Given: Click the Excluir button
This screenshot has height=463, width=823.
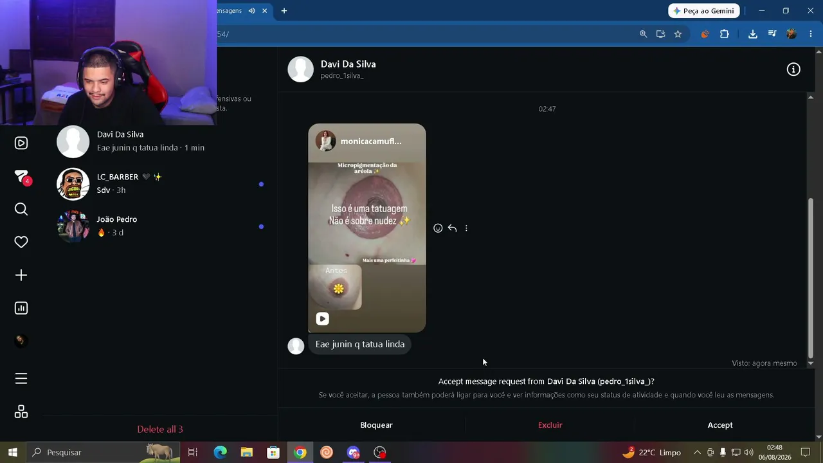Looking at the screenshot, I should click(550, 425).
